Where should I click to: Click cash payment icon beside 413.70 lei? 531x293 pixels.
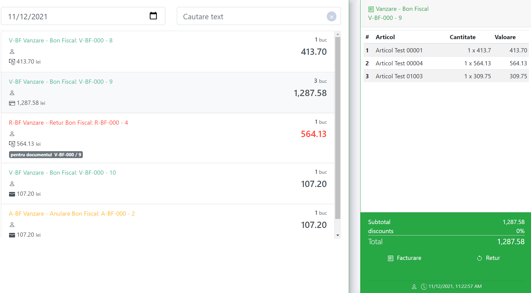12,62
